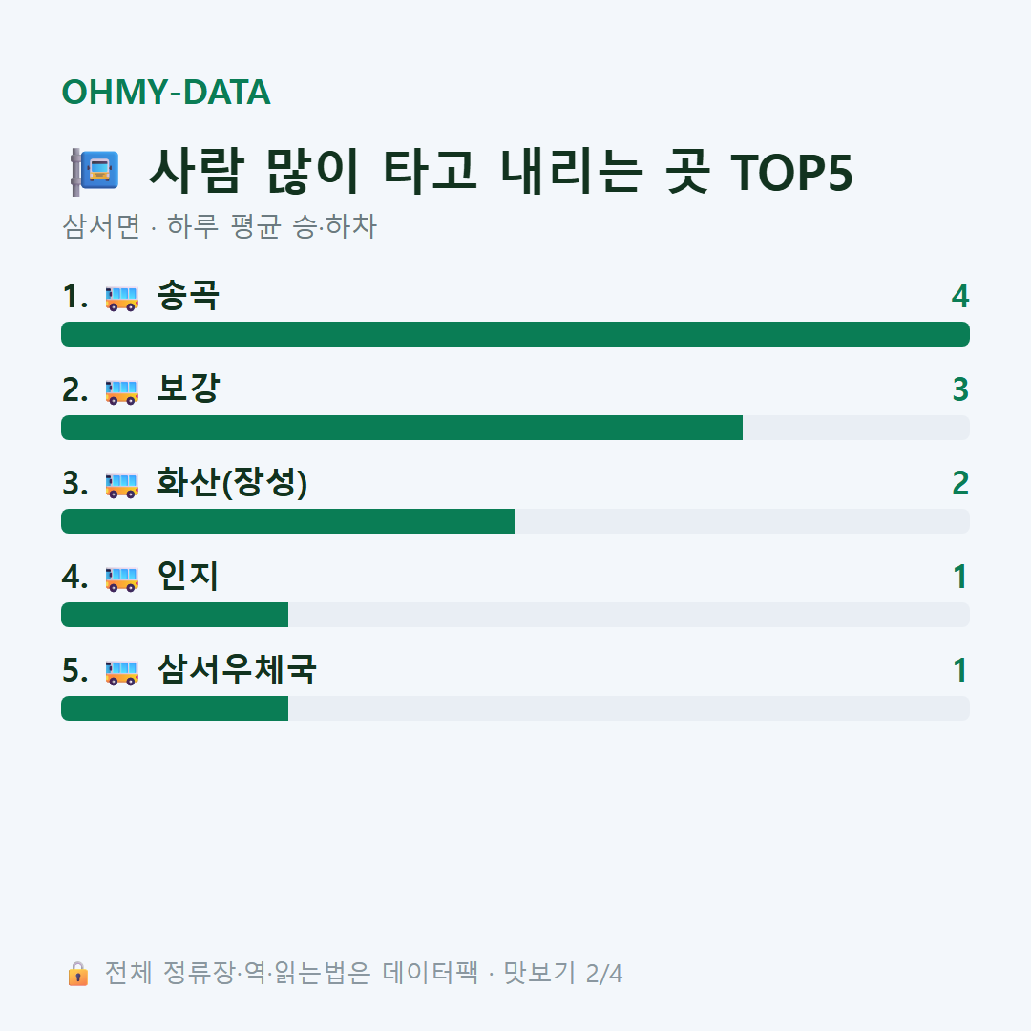The width and height of the screenshot is (1031, 1031).
Task: Click the bus stop sign icon in title
Action: click(x=95, y=172)
